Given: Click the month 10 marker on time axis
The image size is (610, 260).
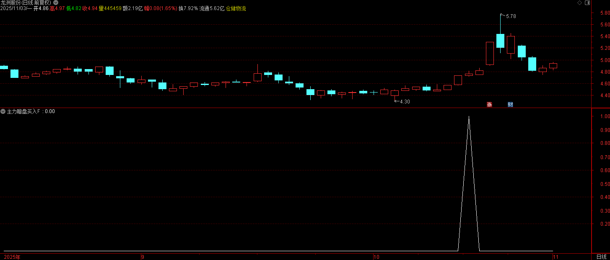Looking at the screenshot, I should coord(376,257).
